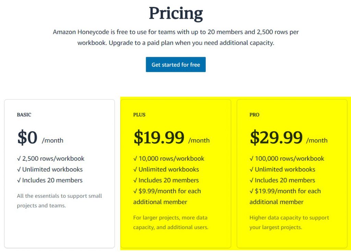Click checkmark beside Pro's $19.99/month additional member
Viewport: 351px width, 252px height.
(x=251, y=191)
